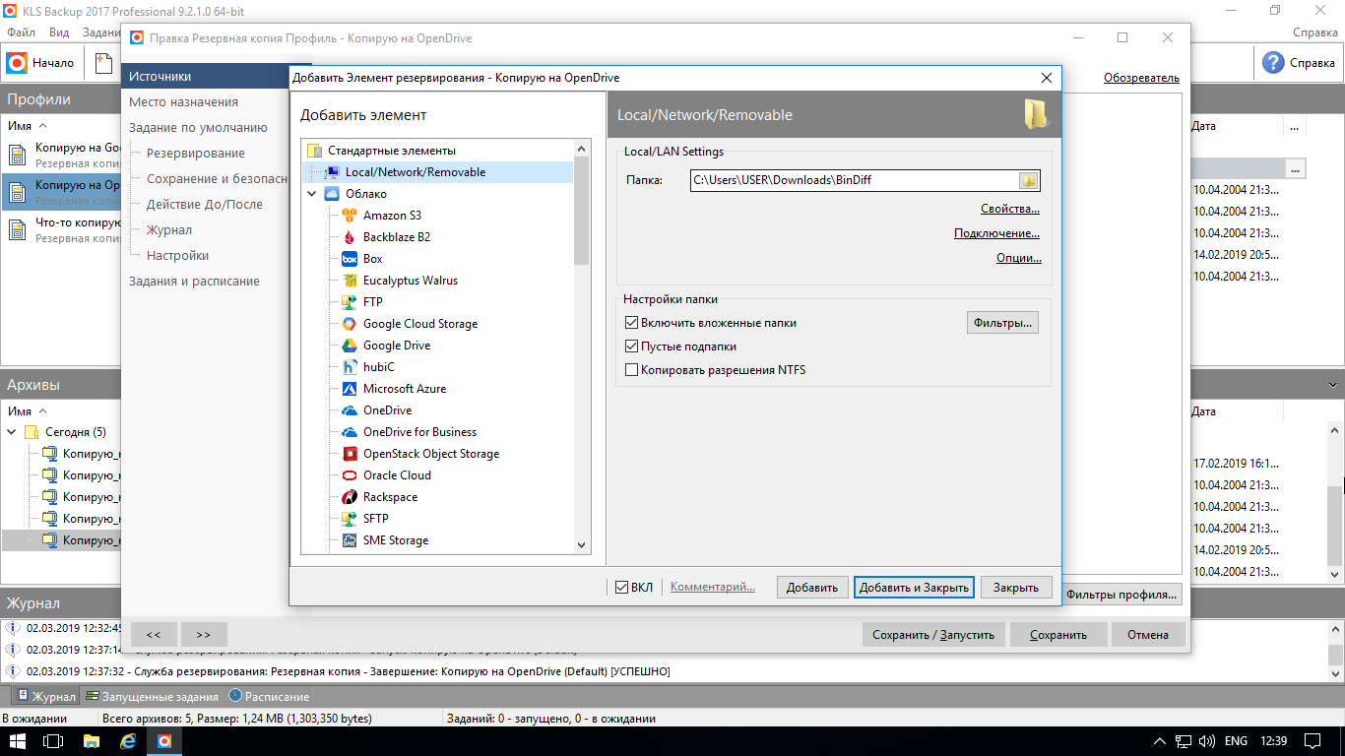Open the Опции... link
This screenshot has width=1345, height=756.
click(x=1019, y=259)
